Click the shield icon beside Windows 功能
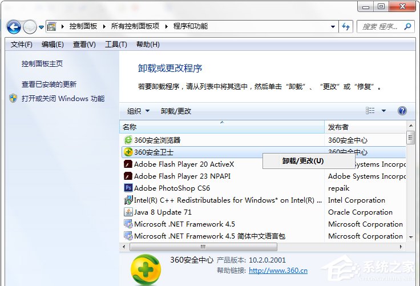 point(13,98)
